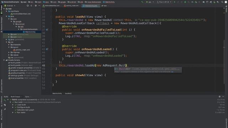Open Build panel settings gear icon
This screenshot has height=128, width=228.
tap(219, 96)
